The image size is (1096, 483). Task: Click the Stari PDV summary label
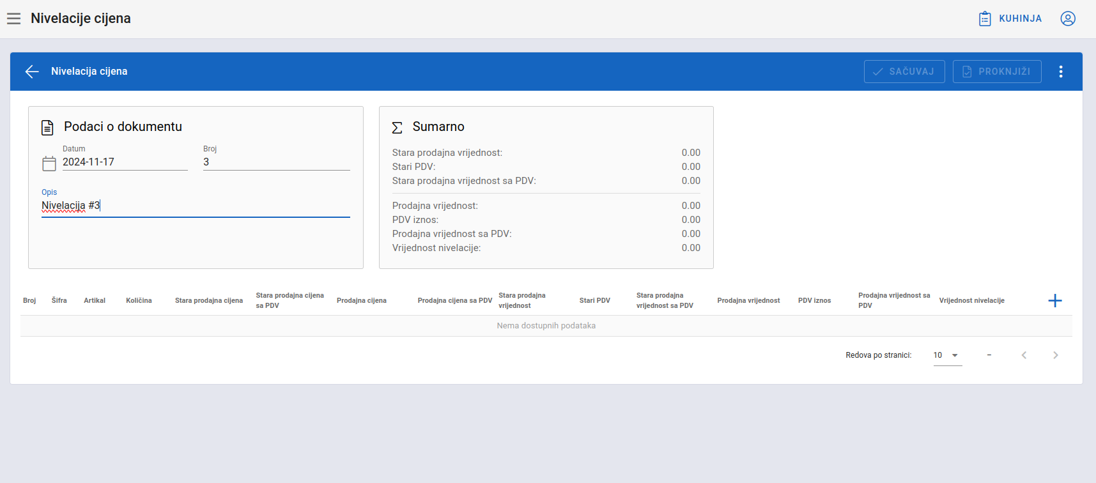pyautogui.click(x=413, y=167)
